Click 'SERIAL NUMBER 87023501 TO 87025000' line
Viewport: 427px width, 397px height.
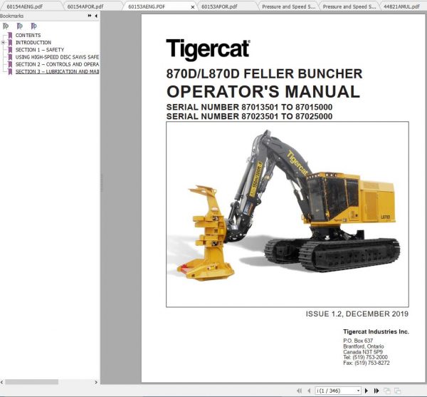point(249,116)
